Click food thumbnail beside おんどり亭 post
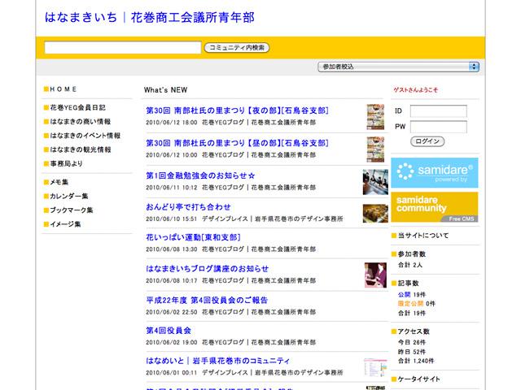 [x=375, y=212]
